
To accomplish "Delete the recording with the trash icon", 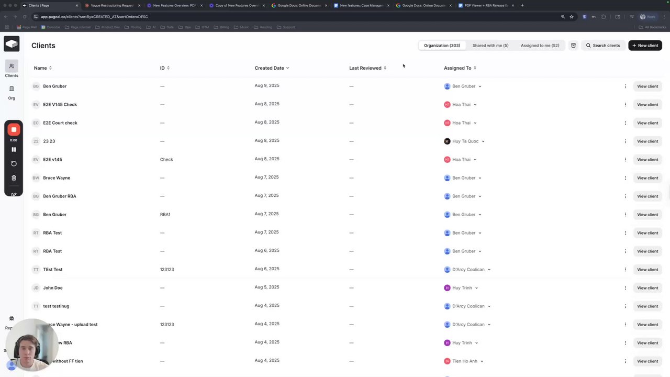I will click(x=14, y=178).
